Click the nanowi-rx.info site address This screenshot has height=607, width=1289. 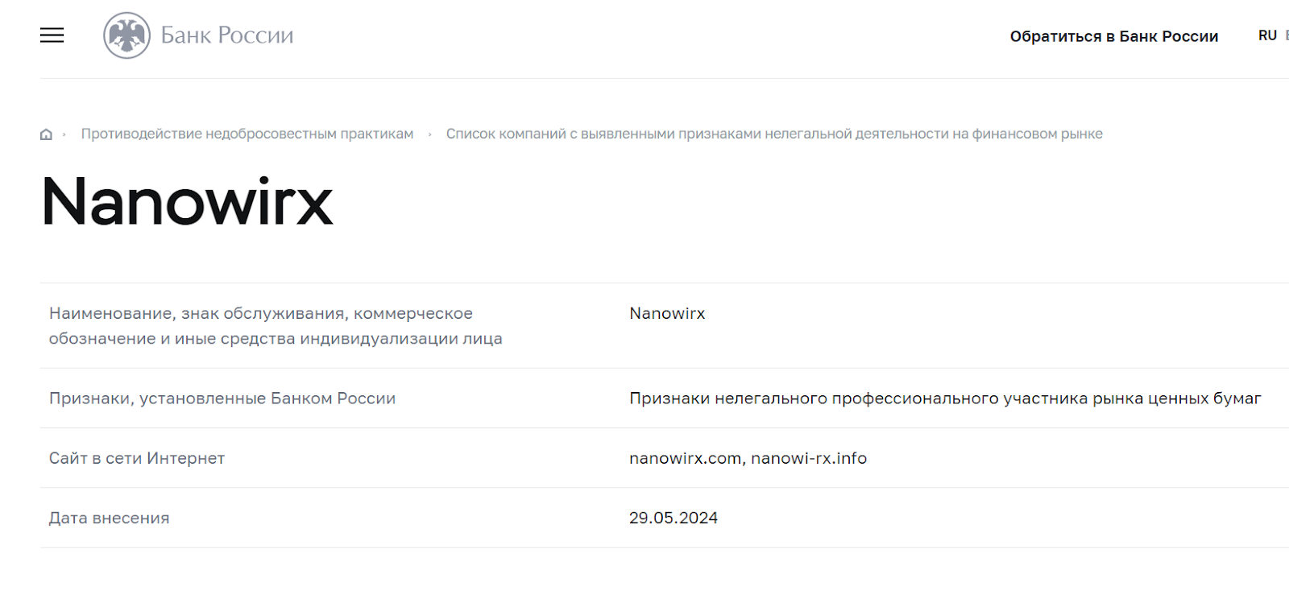coord(809,458)
